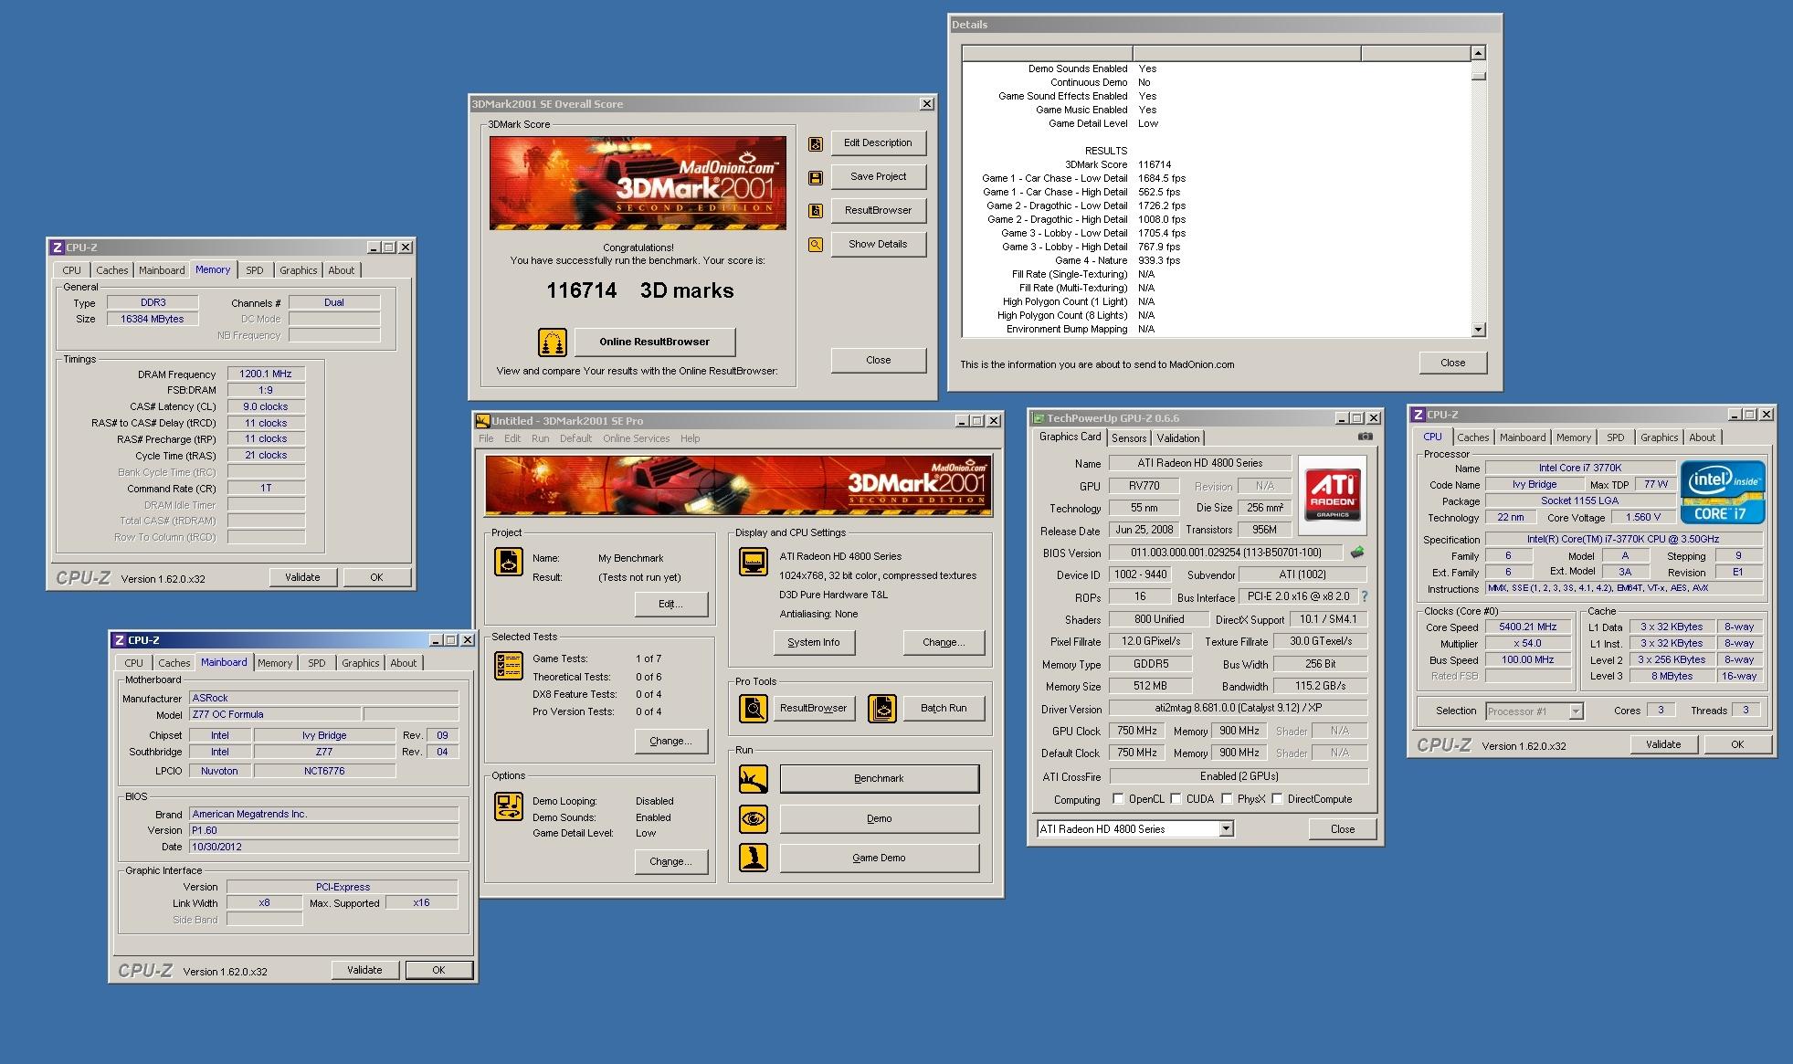Image resolution: width=1793 pixels, height=1064 pixels.
Task: Click the GPU-Z screenshot camera icon
Action: coord(1365,437)
